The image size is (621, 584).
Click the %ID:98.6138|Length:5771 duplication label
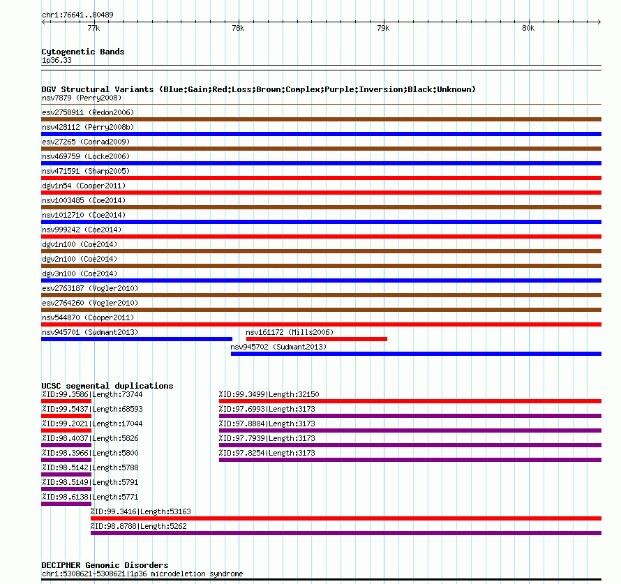click(90, 497)
